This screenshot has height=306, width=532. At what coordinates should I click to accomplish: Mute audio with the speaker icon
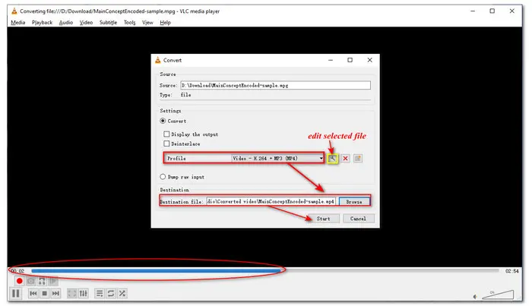475,297
